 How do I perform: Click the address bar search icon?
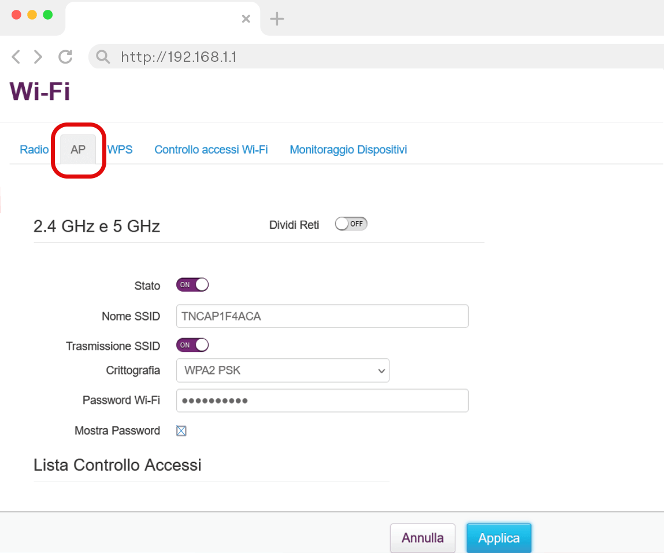tap(103, 57)
